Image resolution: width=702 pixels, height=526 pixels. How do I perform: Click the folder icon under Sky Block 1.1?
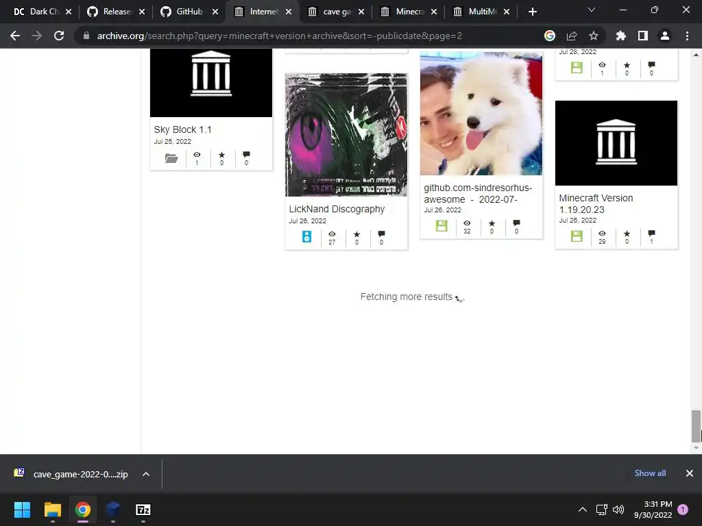pyautogui.click(x=171, y=158)
